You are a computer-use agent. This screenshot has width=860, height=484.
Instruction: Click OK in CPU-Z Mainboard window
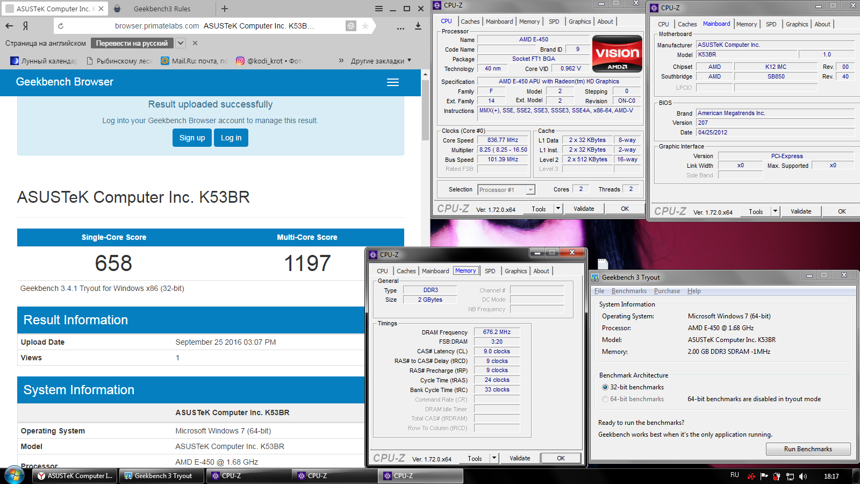842,211
